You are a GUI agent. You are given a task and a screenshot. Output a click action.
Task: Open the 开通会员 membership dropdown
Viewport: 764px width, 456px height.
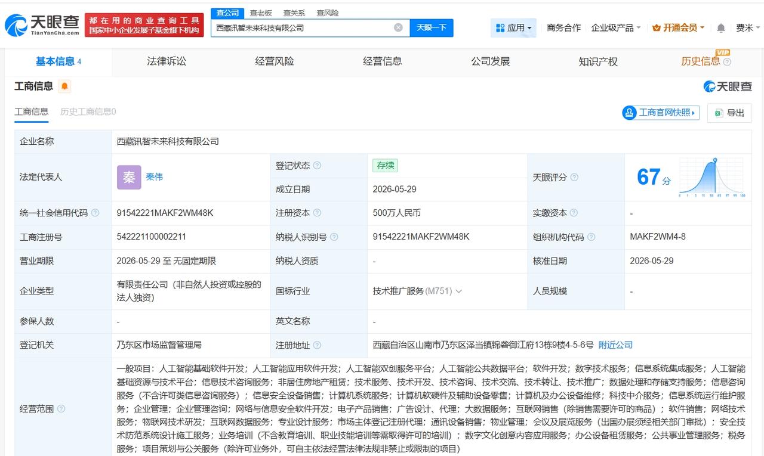pos(679,28)
